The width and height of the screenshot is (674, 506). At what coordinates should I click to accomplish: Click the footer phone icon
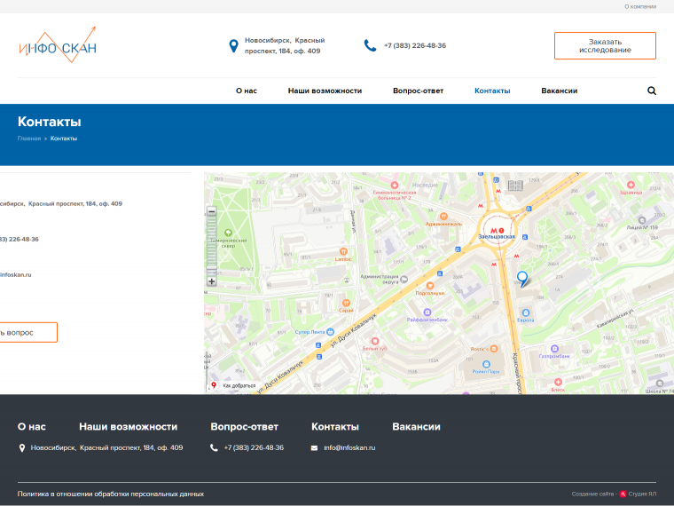click(214, 448)
